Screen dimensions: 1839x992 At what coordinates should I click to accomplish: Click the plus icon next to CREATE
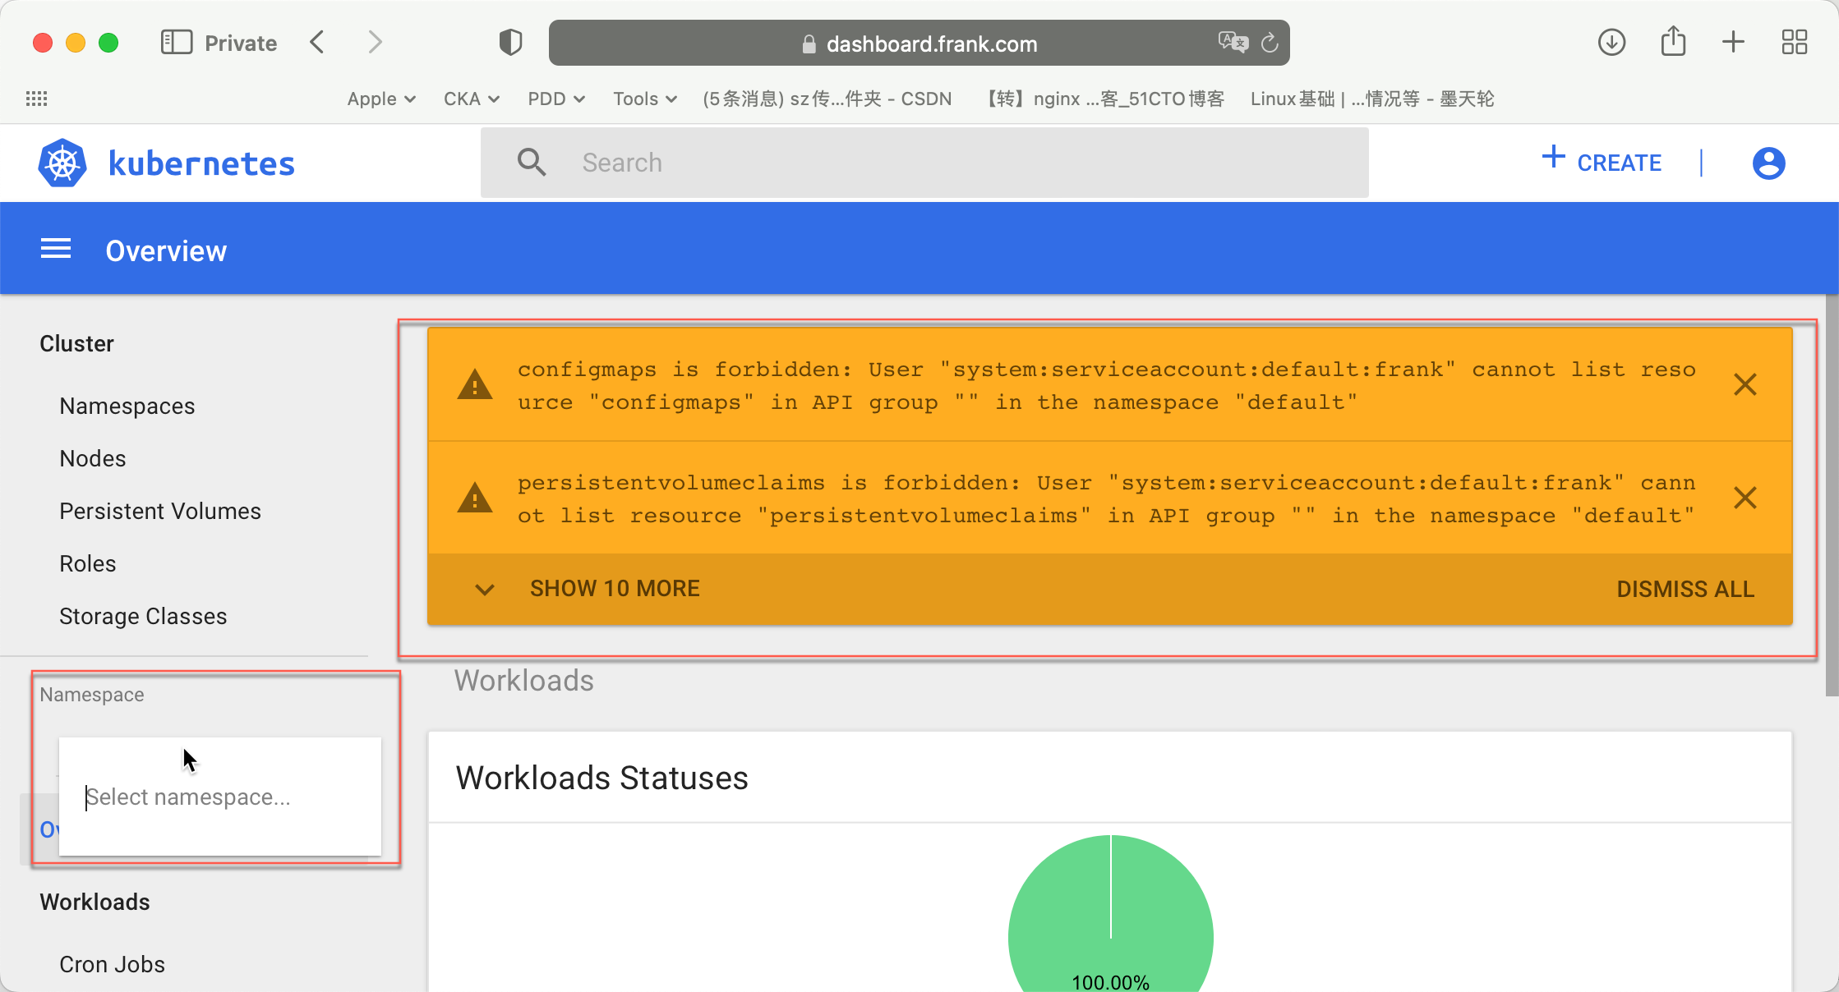point(1553,156)
